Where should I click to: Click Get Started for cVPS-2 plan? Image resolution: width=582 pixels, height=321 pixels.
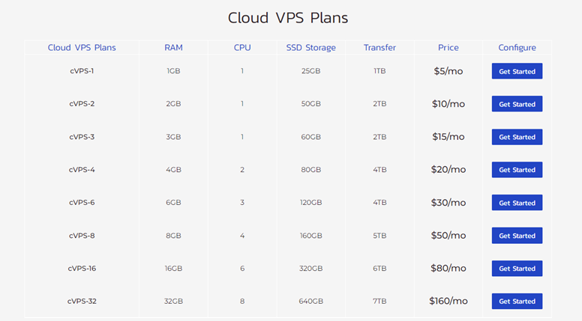[x=517, y=104]
